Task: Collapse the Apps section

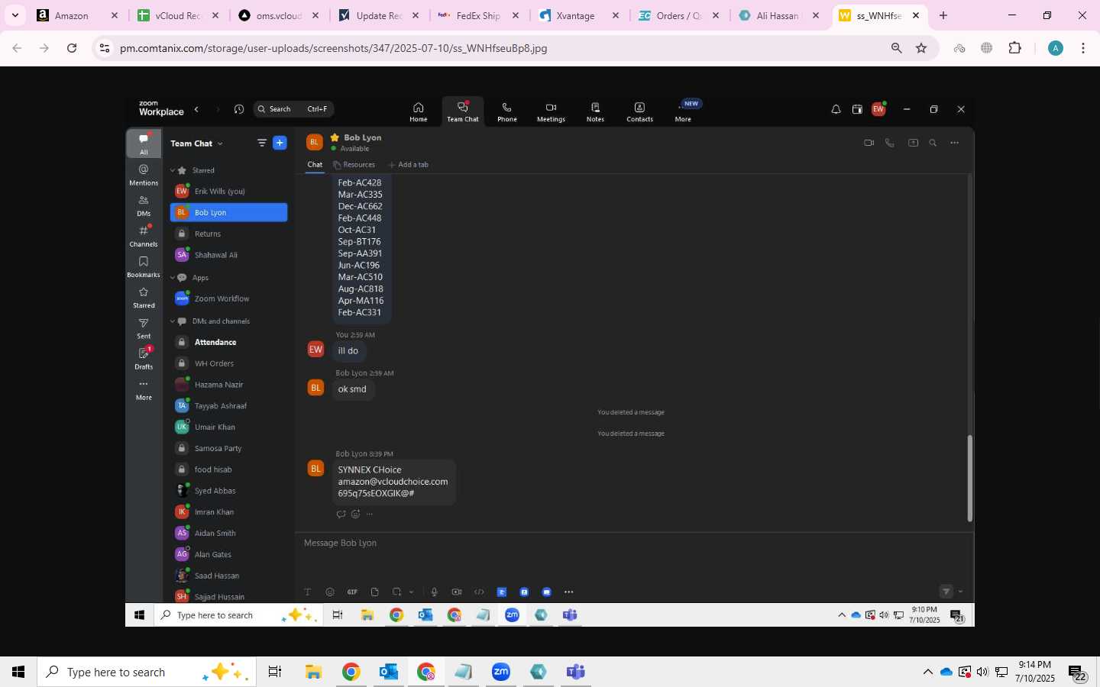Action: [x=173, y=278]
